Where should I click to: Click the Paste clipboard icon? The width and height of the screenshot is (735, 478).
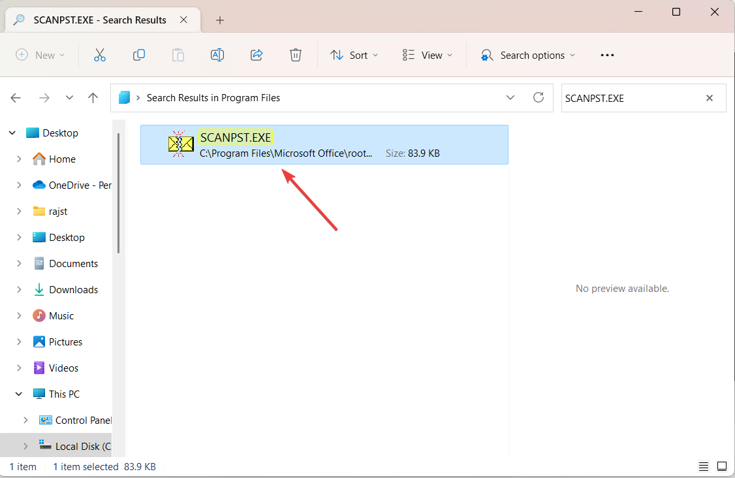coord(178,56)
